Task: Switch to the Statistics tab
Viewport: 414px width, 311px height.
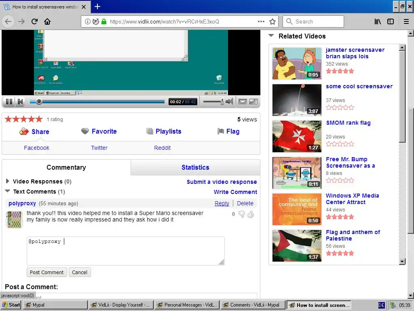Action: (x=195, y=167)
